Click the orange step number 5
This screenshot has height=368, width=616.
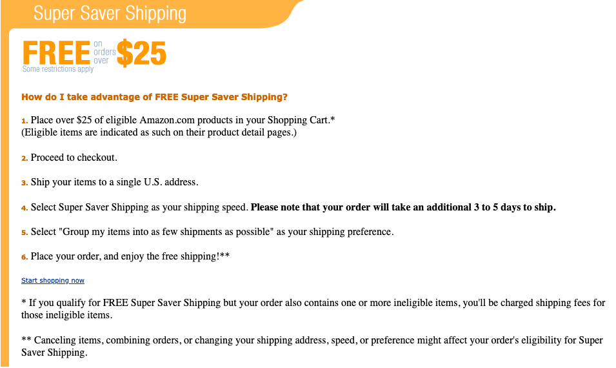pyautogui.click(x=25, y=232)
